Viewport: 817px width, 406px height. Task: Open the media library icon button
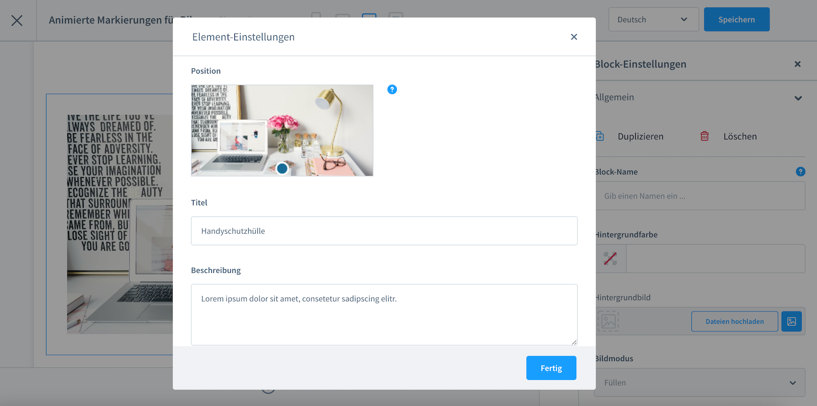tap(791, 321)
